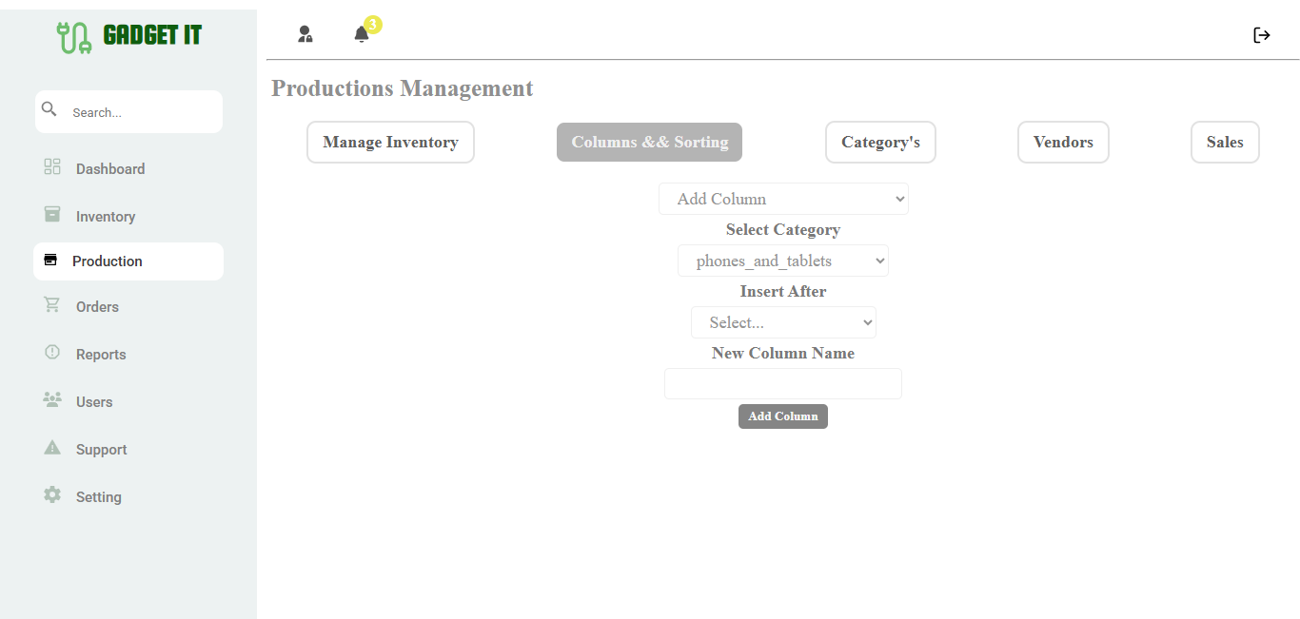This screenshot has height=619, width=1300.
Task: Open notifications bell with badge
Action: 362,34
